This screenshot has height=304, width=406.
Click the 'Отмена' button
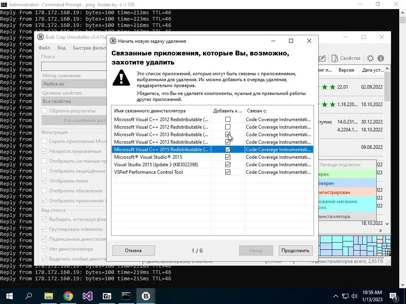click(x=133, y=251)
